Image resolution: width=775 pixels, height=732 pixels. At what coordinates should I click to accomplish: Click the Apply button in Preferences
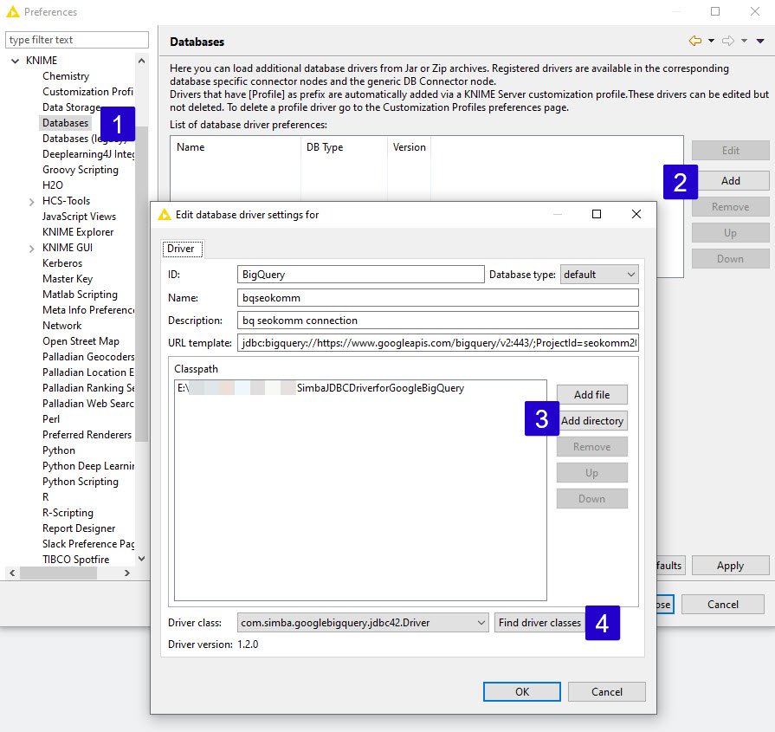click(x=730, y=566)
